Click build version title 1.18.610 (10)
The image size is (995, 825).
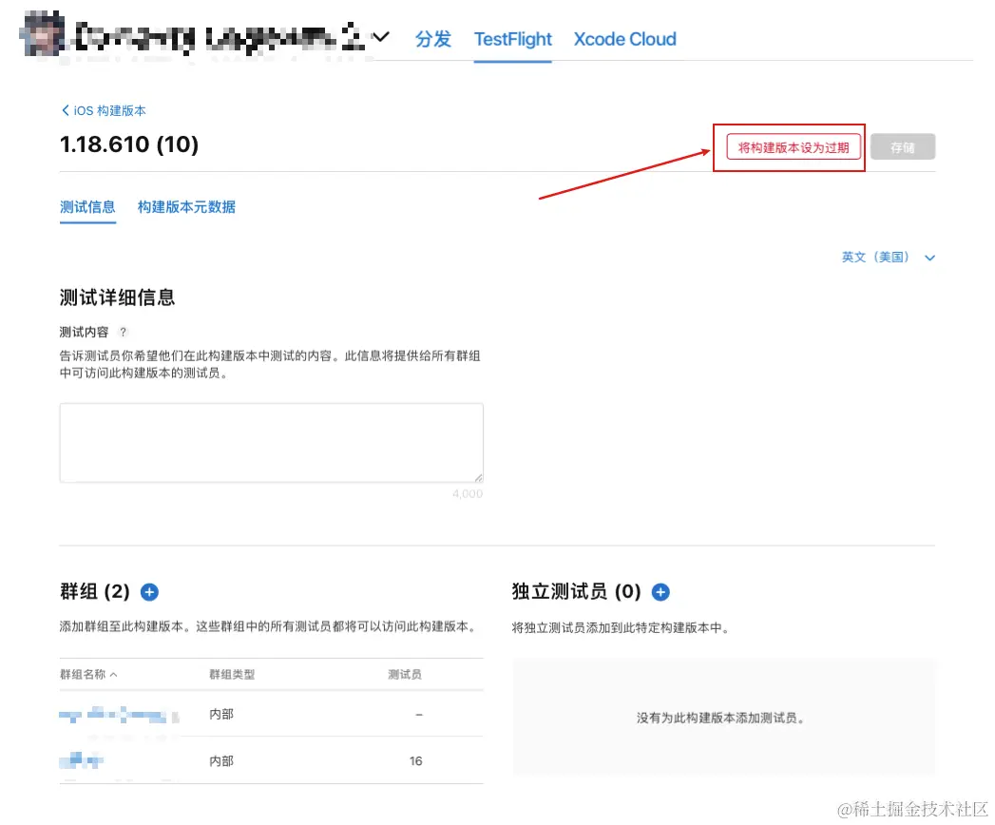(129, 144)
